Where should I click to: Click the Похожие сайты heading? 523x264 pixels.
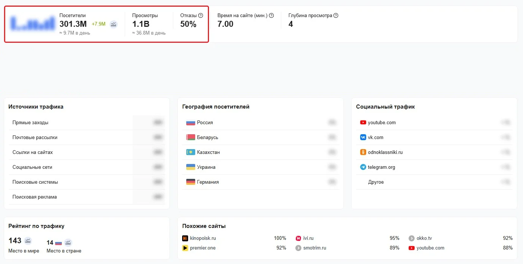(204, 226)
